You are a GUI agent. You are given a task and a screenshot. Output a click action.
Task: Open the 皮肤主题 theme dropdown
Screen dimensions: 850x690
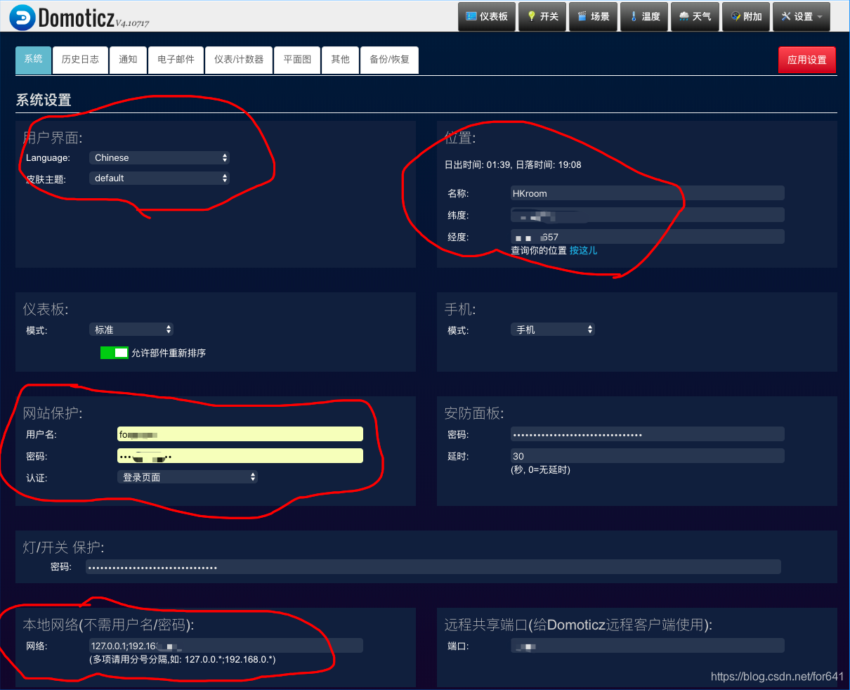[159, 178]
